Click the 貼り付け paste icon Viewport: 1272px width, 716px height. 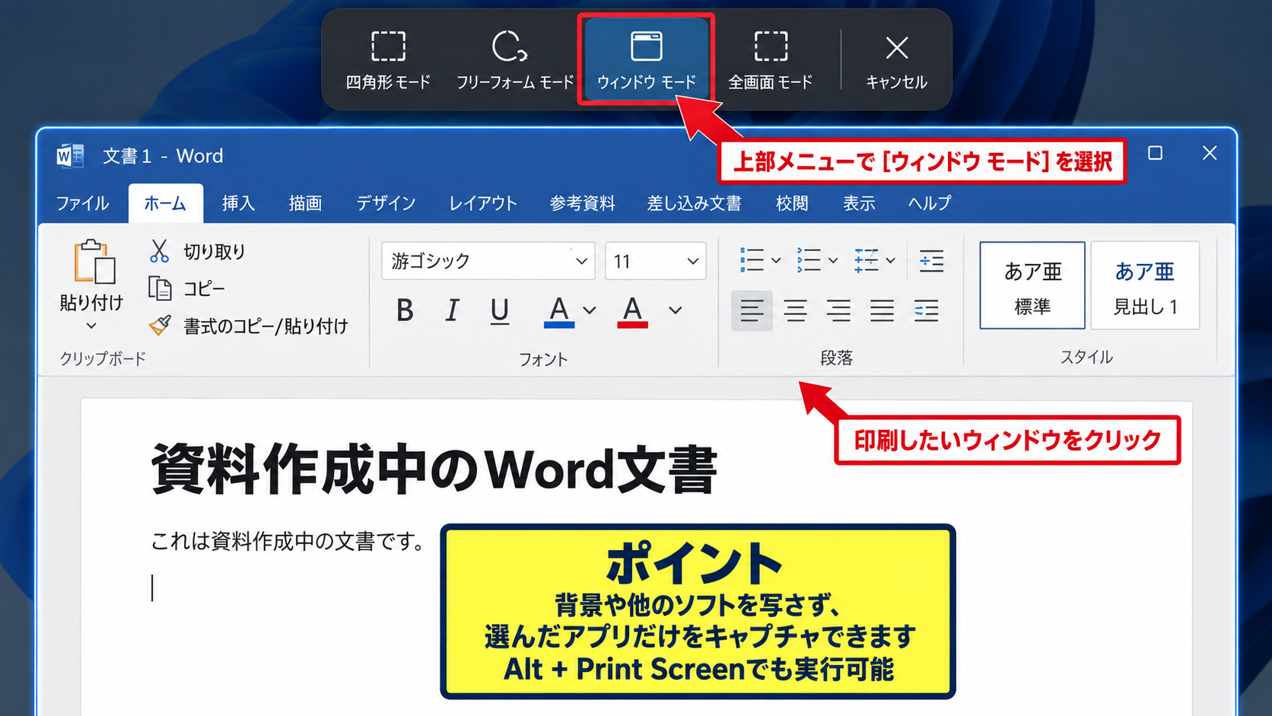click(x=94, y=263)
